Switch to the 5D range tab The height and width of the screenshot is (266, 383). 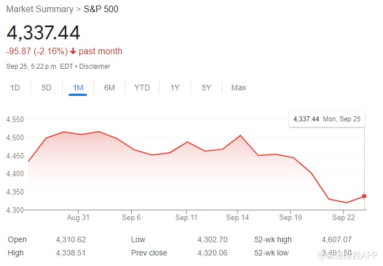click(46, 88)
